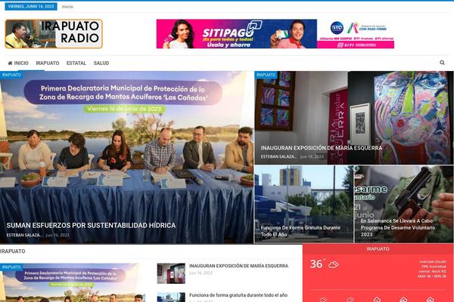Open María Esquerra article thumbnail in list

point(171,273)
